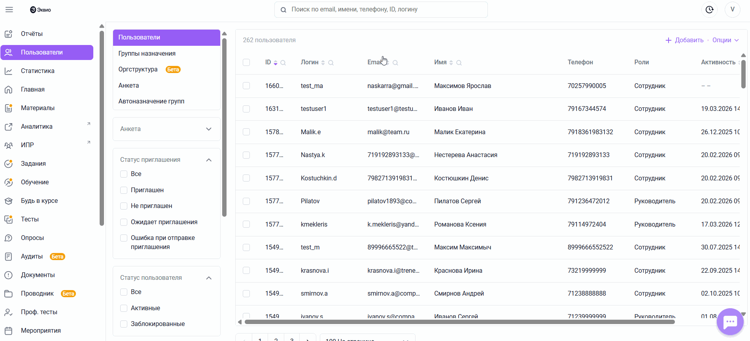This screenshot has width=750, height=341.
Task: Select the testuser1 row checkbox
Action: (246, 109)
